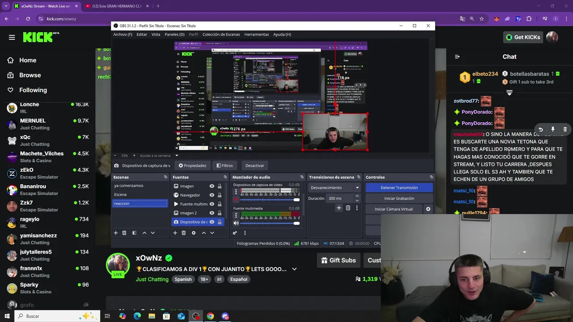Pop out the Fuentes dock panel

click(x=226, y=178)
